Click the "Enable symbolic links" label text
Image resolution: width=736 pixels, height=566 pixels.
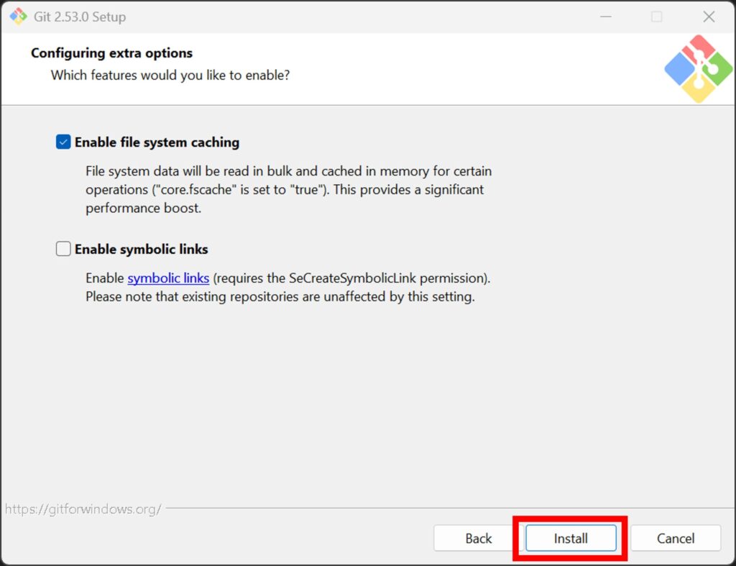pos(142,250)
